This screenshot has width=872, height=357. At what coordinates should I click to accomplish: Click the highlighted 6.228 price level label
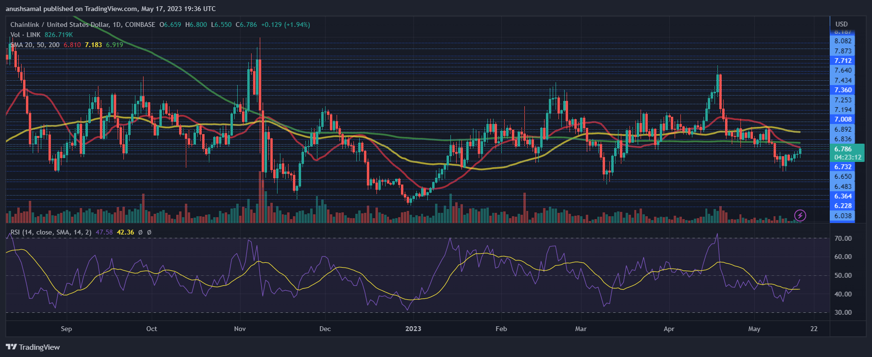pos(843,206)
